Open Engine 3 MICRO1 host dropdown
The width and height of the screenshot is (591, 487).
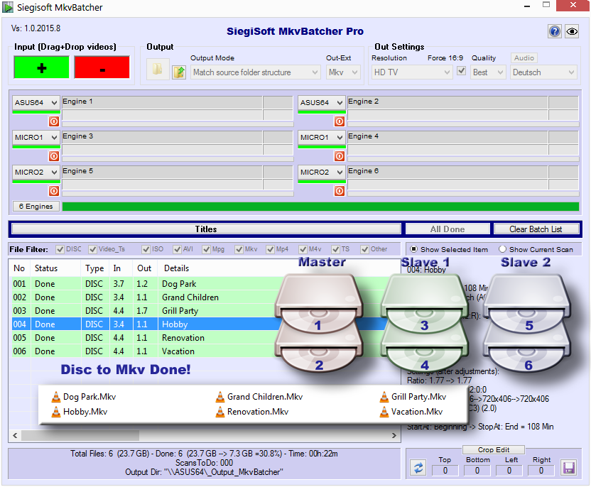coord(36,138)
